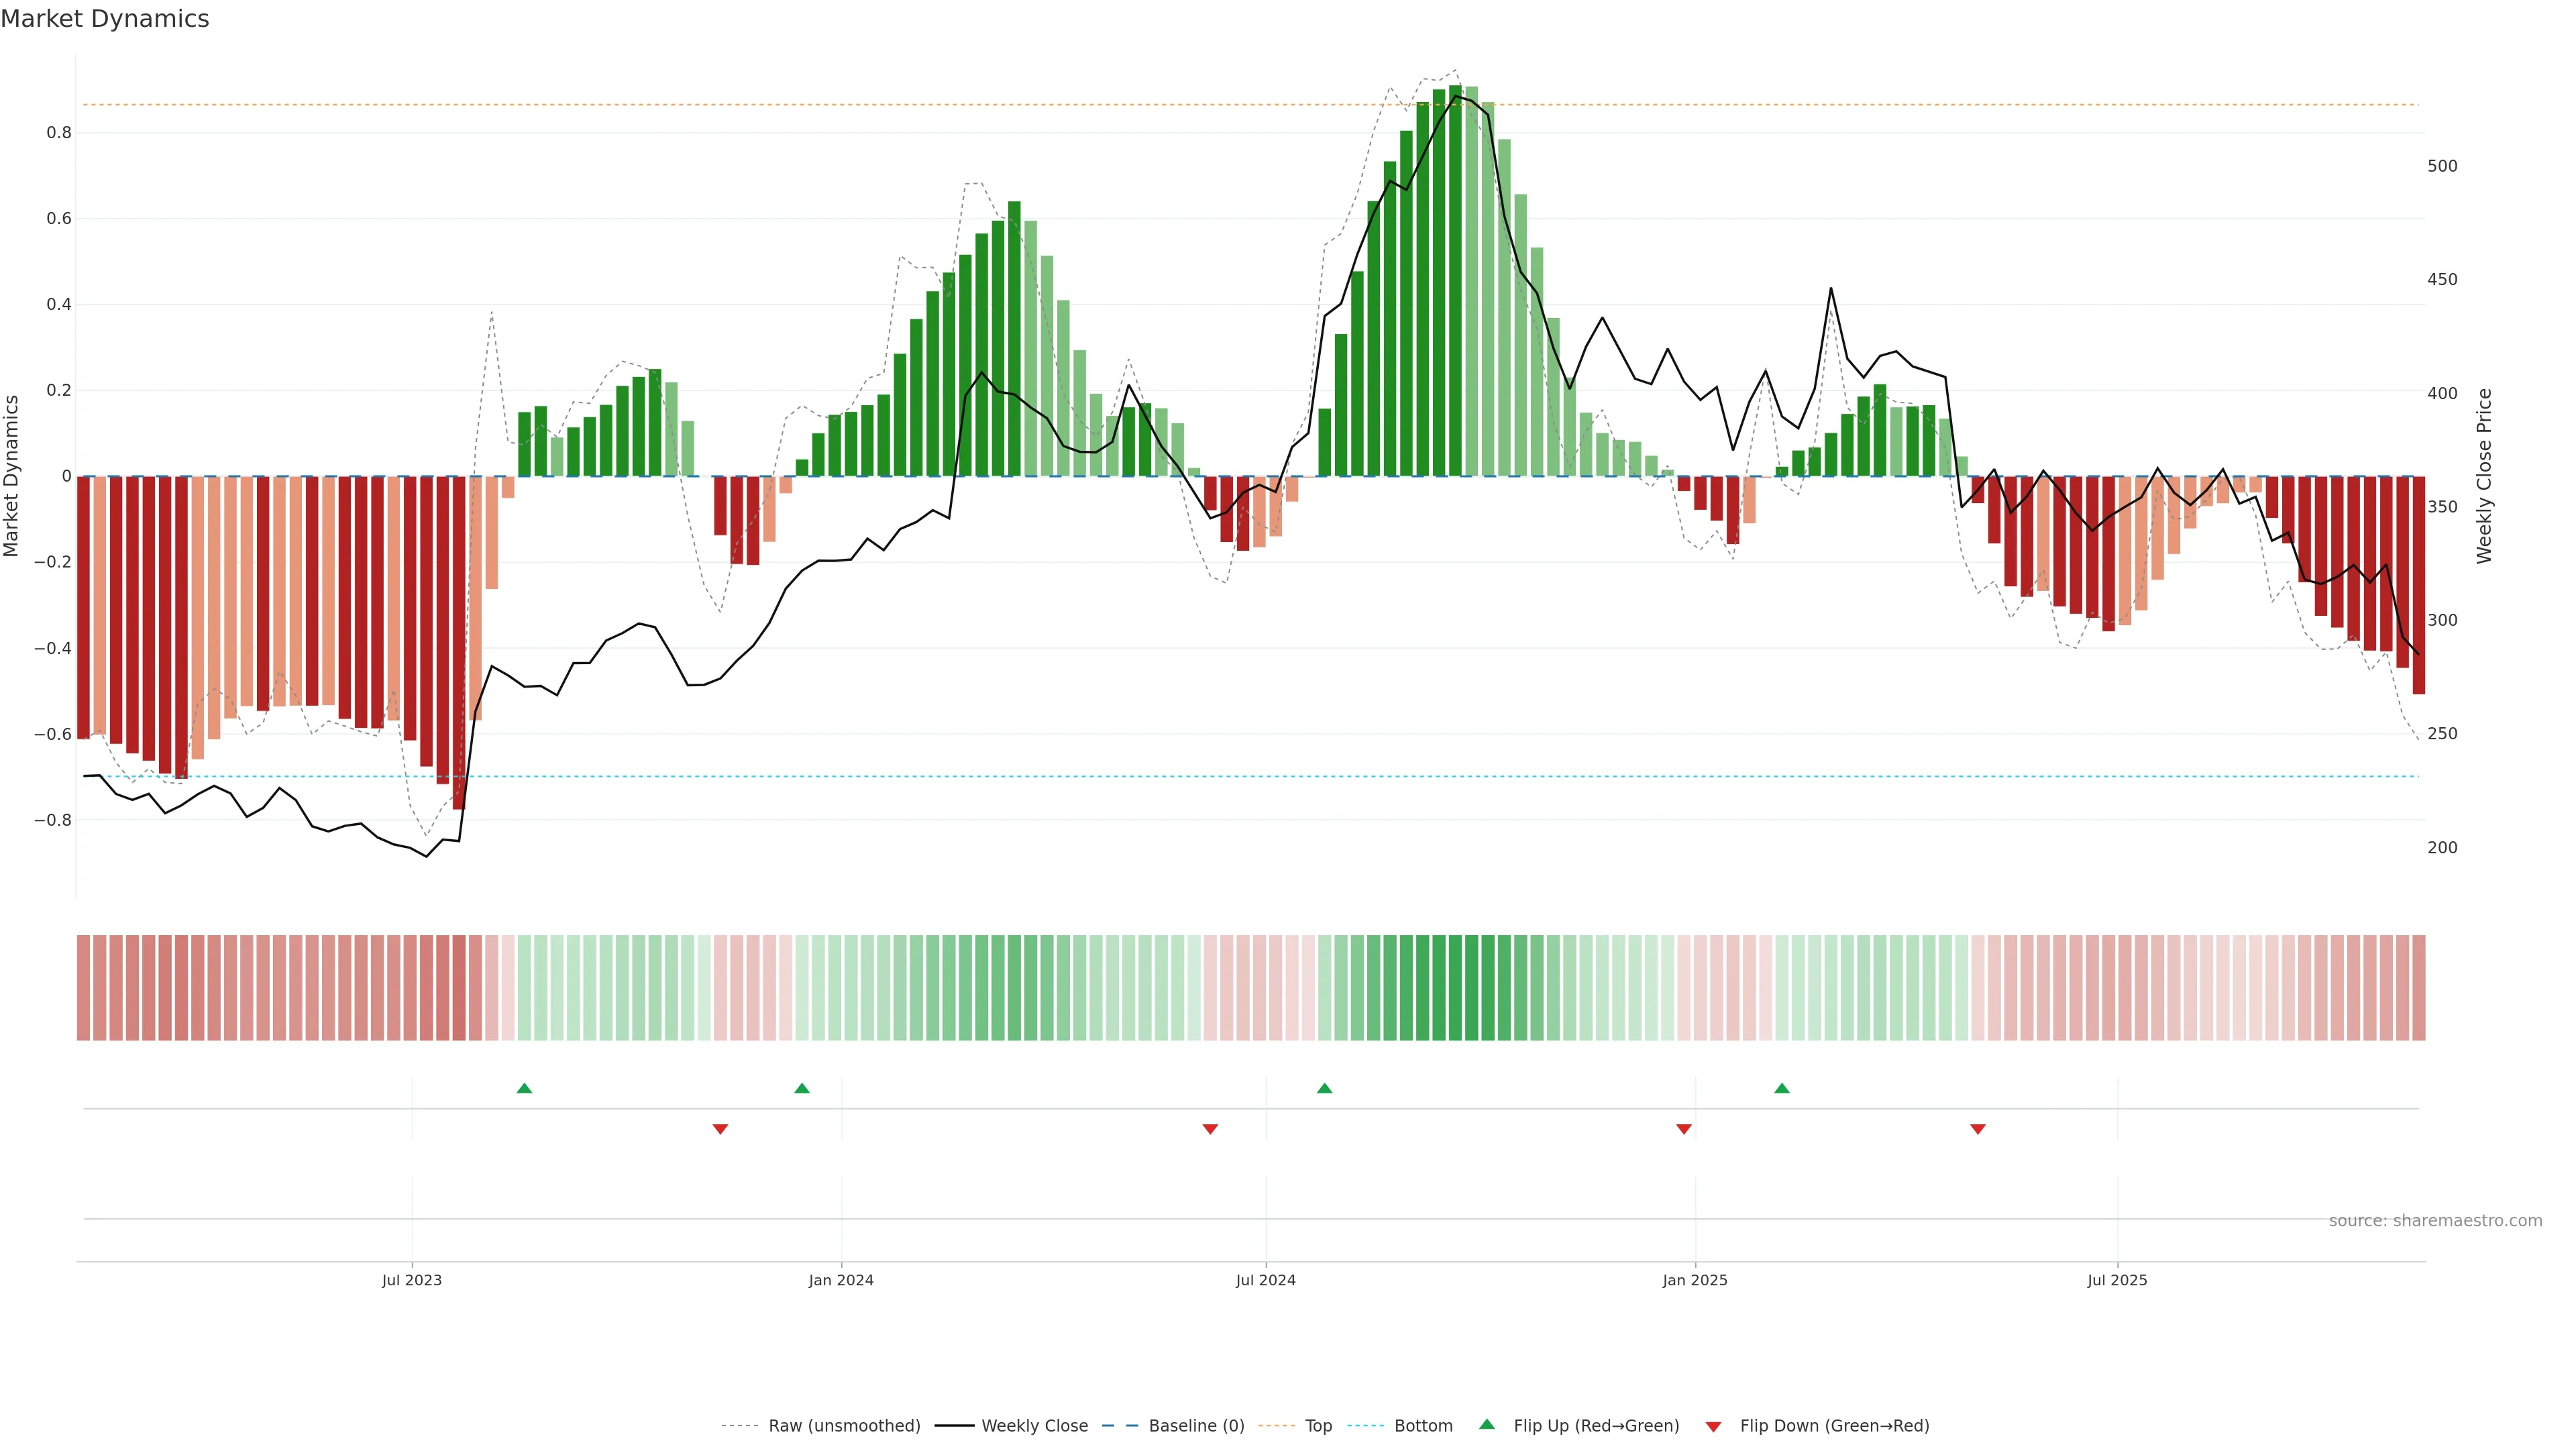Click the darkest green heatmap strip cell
Image resolution: width=2576 pixels, height=1449 pixels.
click(1455, 988)
